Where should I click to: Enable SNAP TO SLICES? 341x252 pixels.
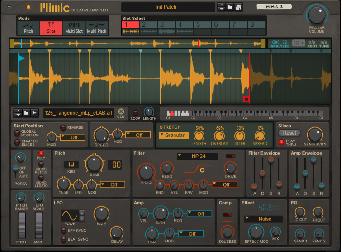(17, 142)
